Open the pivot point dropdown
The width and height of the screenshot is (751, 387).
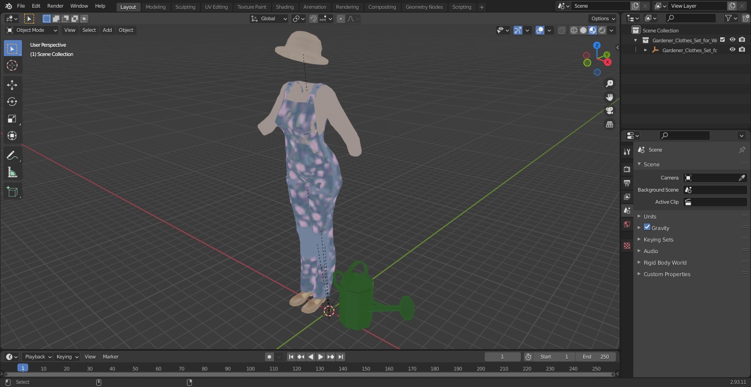pos(299,19)
